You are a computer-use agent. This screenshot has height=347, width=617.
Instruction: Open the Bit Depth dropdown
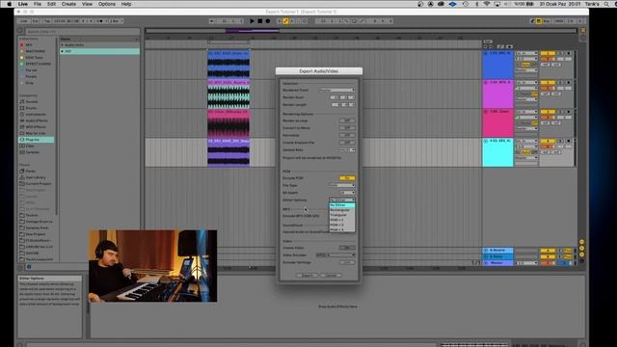tap(347, 193)
